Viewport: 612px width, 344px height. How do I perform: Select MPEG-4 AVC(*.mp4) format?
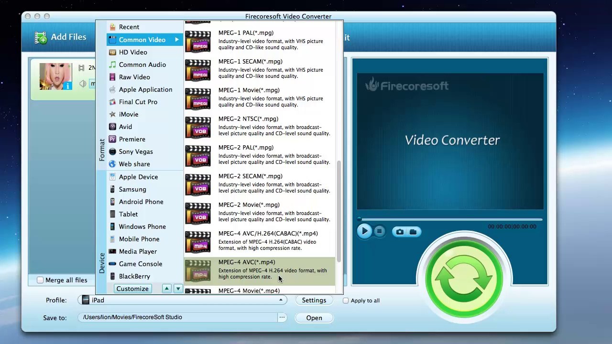coord(260,271)
